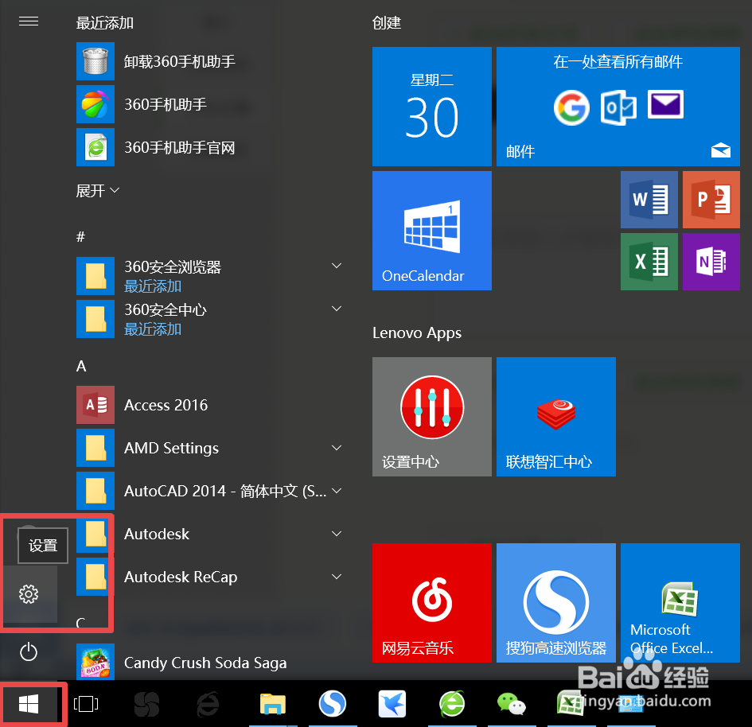Open the Autodesk ReCap folder item
Viewport: 752px width, 727px height.
[x=211, y=577]
